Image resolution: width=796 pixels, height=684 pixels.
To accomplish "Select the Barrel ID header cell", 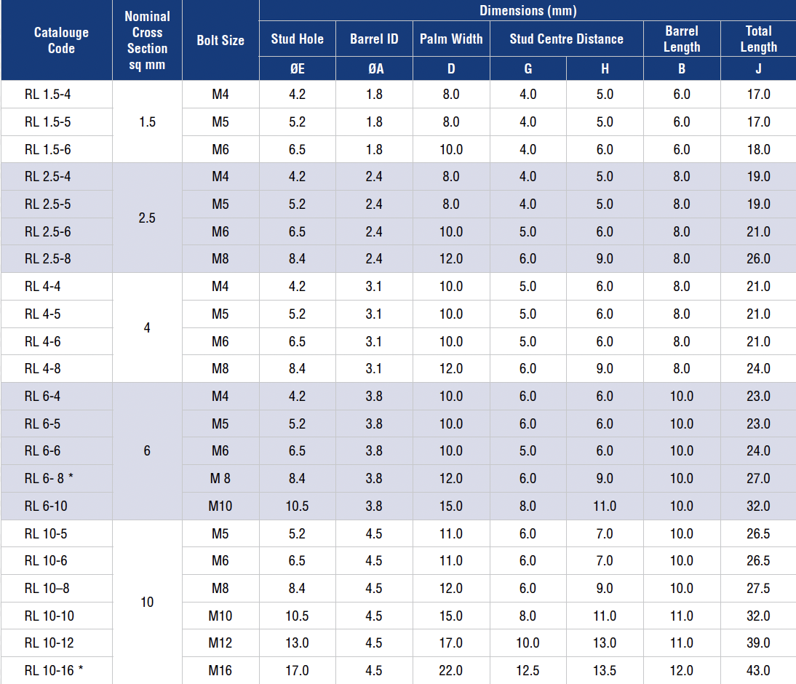I will 374,39.
